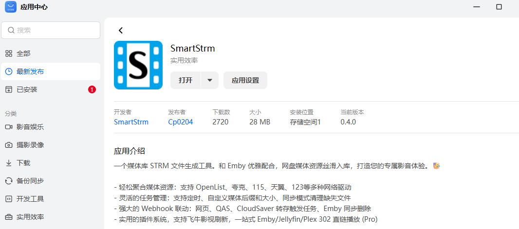
Task: Click the 全部 grid icon
Action: point(9,53)
